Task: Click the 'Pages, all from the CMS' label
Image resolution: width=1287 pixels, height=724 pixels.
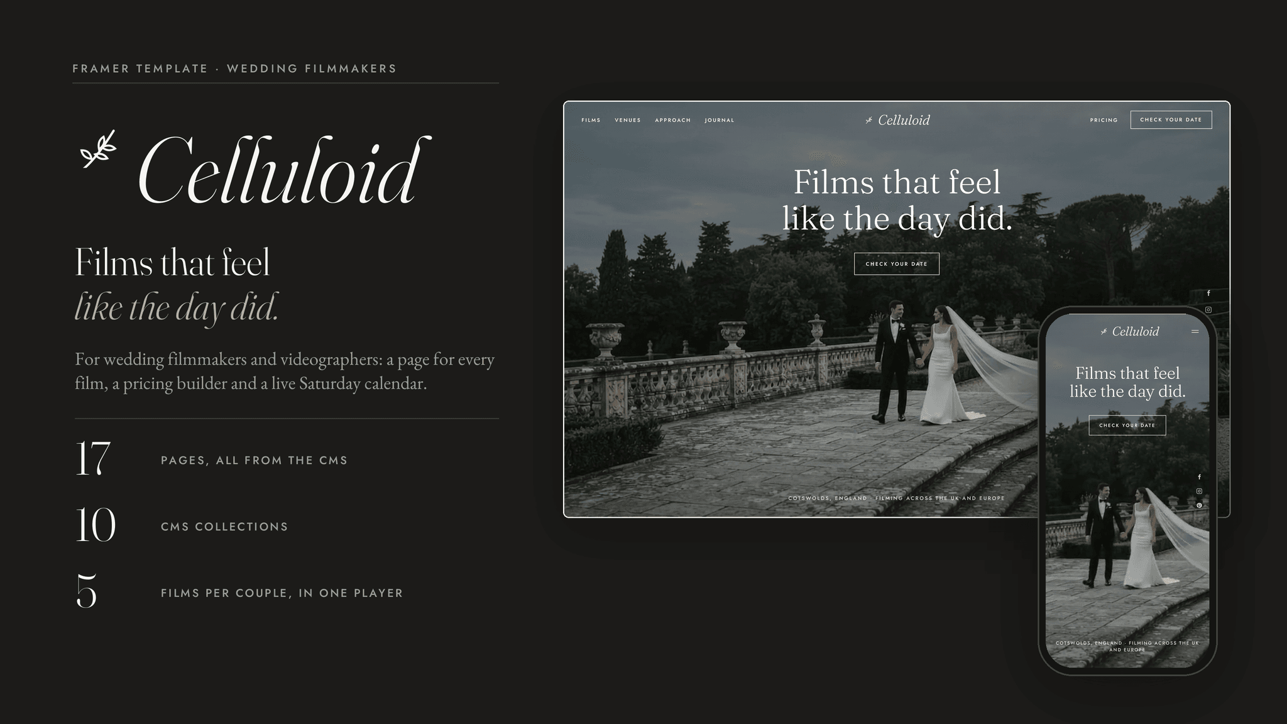Action: click(x=254, y=461)
